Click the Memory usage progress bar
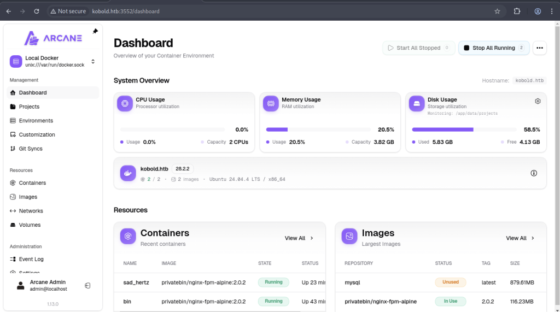 click(319, 129)
